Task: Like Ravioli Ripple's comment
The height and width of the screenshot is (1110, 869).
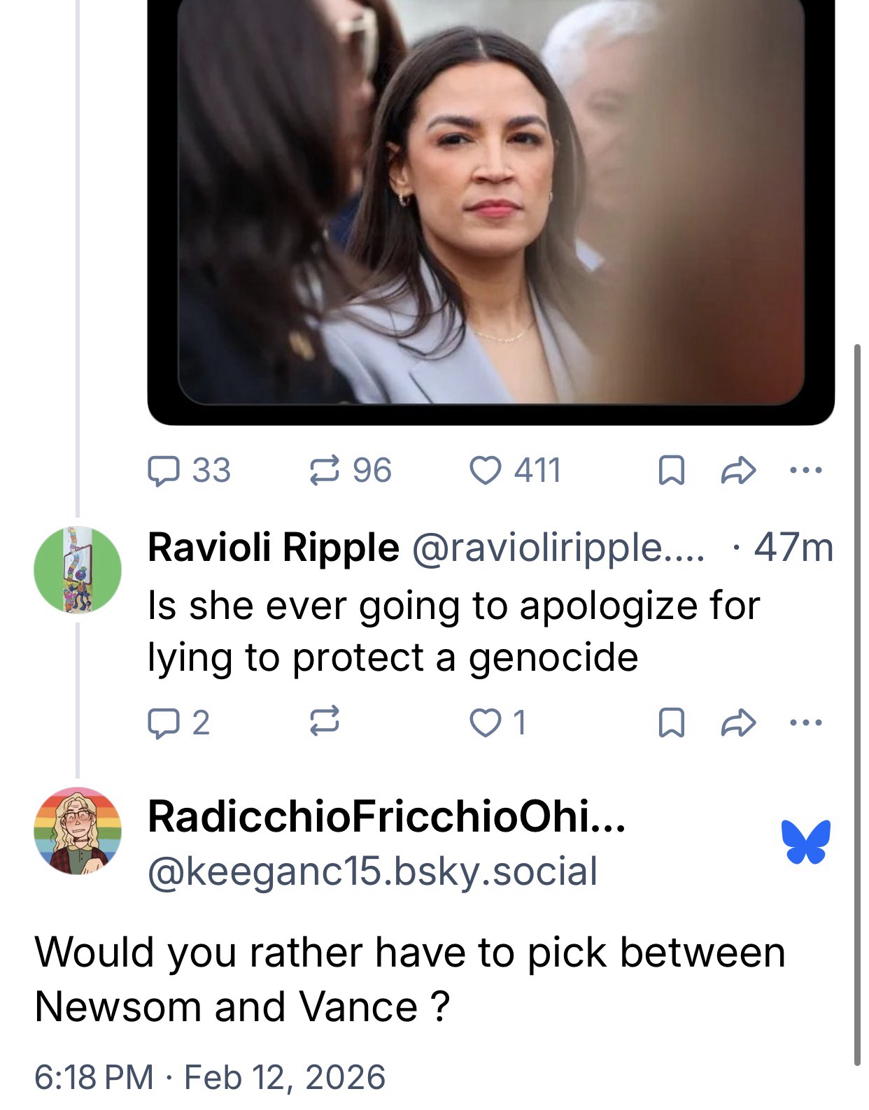Action: pos(486,723)
